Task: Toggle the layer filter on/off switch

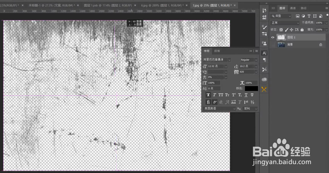Action: [327, 16]
